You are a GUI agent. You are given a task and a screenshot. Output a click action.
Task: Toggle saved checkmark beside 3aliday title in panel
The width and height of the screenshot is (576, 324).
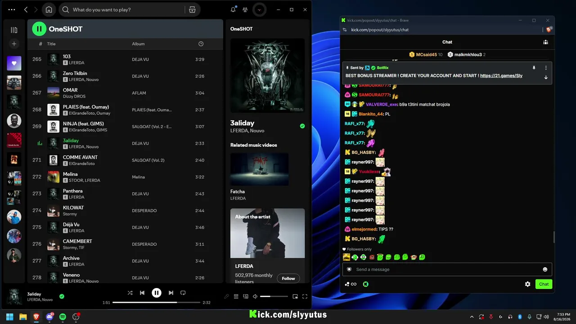(302, 126)
